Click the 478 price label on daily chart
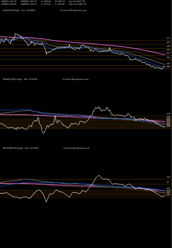Viewport: 172px width, 248px height. coord(168,38)
